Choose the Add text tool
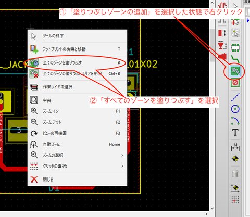Image resolution: width=250 pixels, height=217 pixels. (x=235, y=133)
